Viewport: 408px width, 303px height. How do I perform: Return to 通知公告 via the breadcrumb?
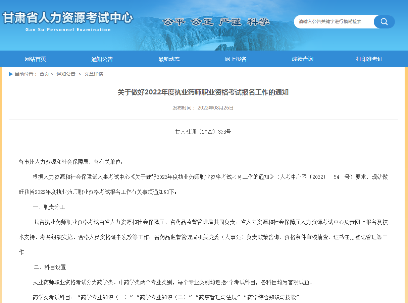[x=66, y=74]
